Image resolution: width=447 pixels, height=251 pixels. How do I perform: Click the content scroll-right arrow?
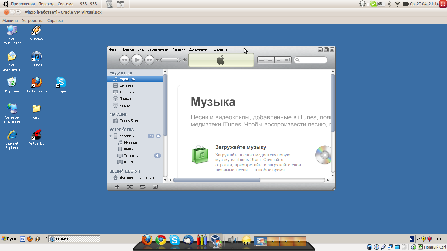pyautogui.click(x=328, y=180)
